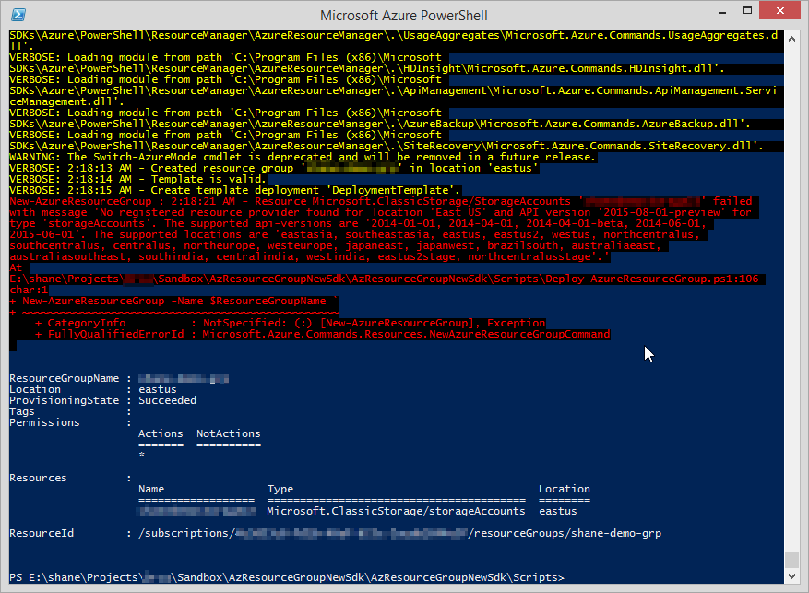Click the 'Type' column header in Resources
809x593 pixels.
[x=280, y=489]
